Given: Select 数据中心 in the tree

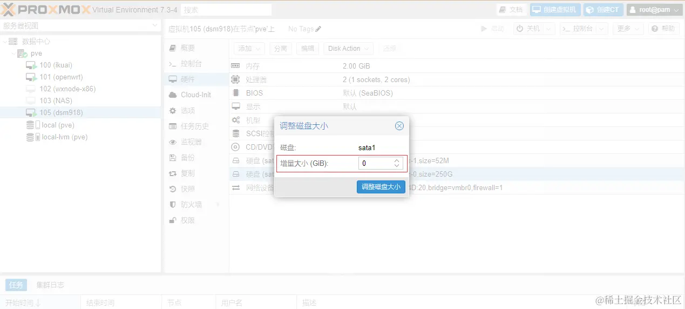Looking at the screenshot, I should (x=36, y=42).
